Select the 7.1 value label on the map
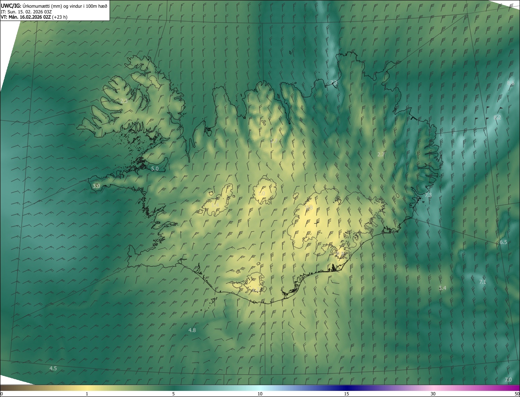This screenshot has width=520, height=397. click(x=483, y=282)
